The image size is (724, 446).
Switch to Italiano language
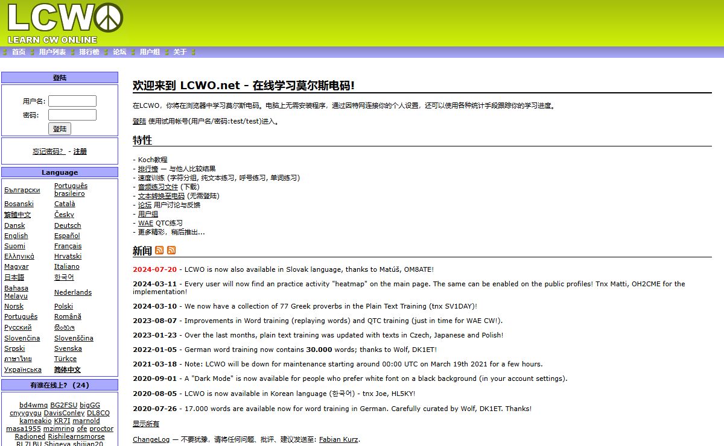(x=66, y=266)
